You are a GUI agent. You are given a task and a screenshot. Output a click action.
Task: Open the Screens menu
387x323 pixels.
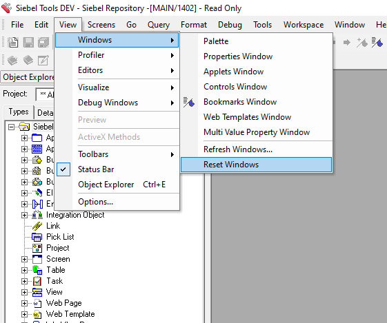click(101, 25)
